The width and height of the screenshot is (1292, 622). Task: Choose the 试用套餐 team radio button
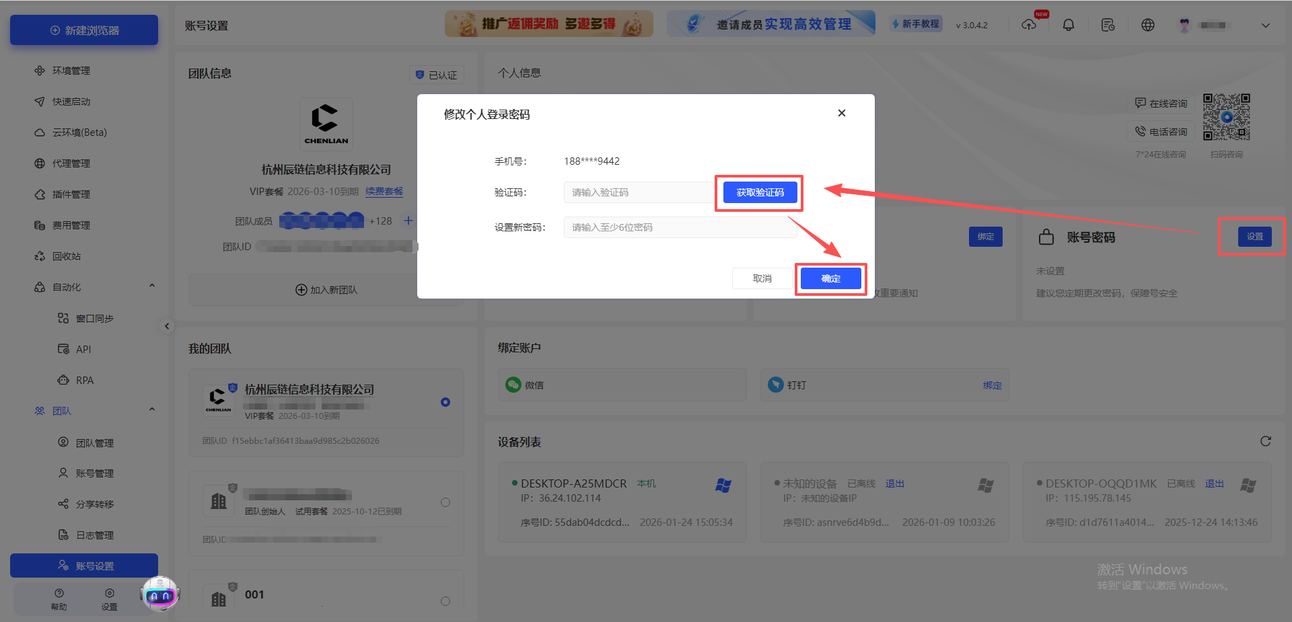[x=445, y=502]
